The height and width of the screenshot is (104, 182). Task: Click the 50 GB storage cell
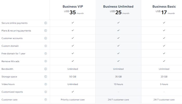[73, 77]
